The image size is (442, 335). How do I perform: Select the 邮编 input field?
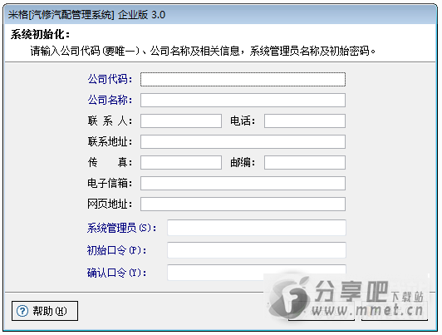tap(305, 162)
